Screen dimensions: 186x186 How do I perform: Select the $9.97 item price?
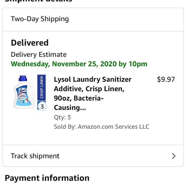tap(166, 79)
